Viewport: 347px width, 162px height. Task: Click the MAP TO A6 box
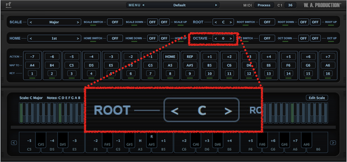pyautogui.click(x=328, y=65)
